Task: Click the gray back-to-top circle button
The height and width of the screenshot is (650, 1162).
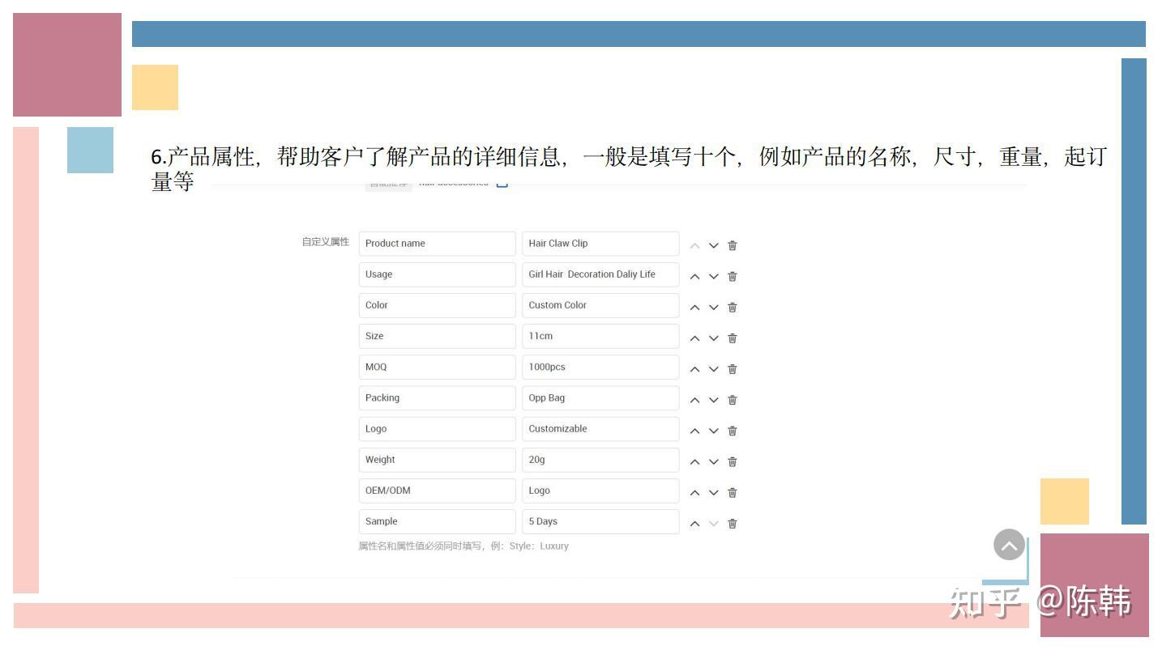Action: coord(1010,545)
